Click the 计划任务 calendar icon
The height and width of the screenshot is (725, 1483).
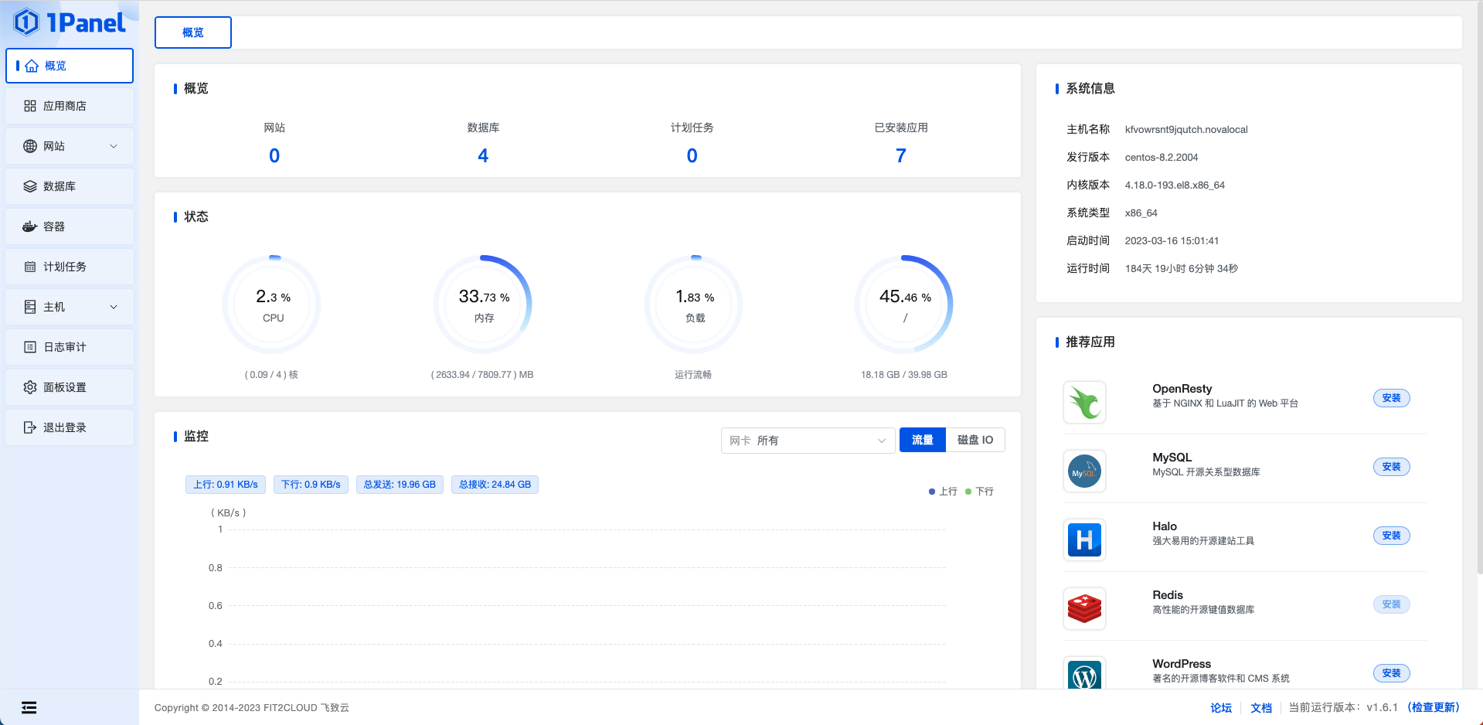point(30,267)
